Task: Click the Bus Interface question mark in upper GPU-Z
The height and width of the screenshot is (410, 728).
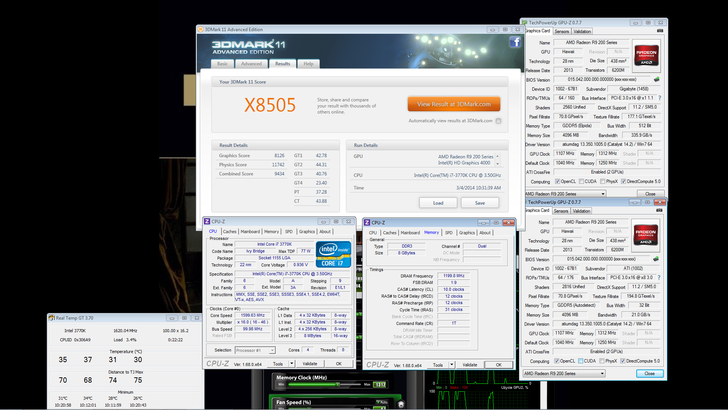Action: point(659,98)
